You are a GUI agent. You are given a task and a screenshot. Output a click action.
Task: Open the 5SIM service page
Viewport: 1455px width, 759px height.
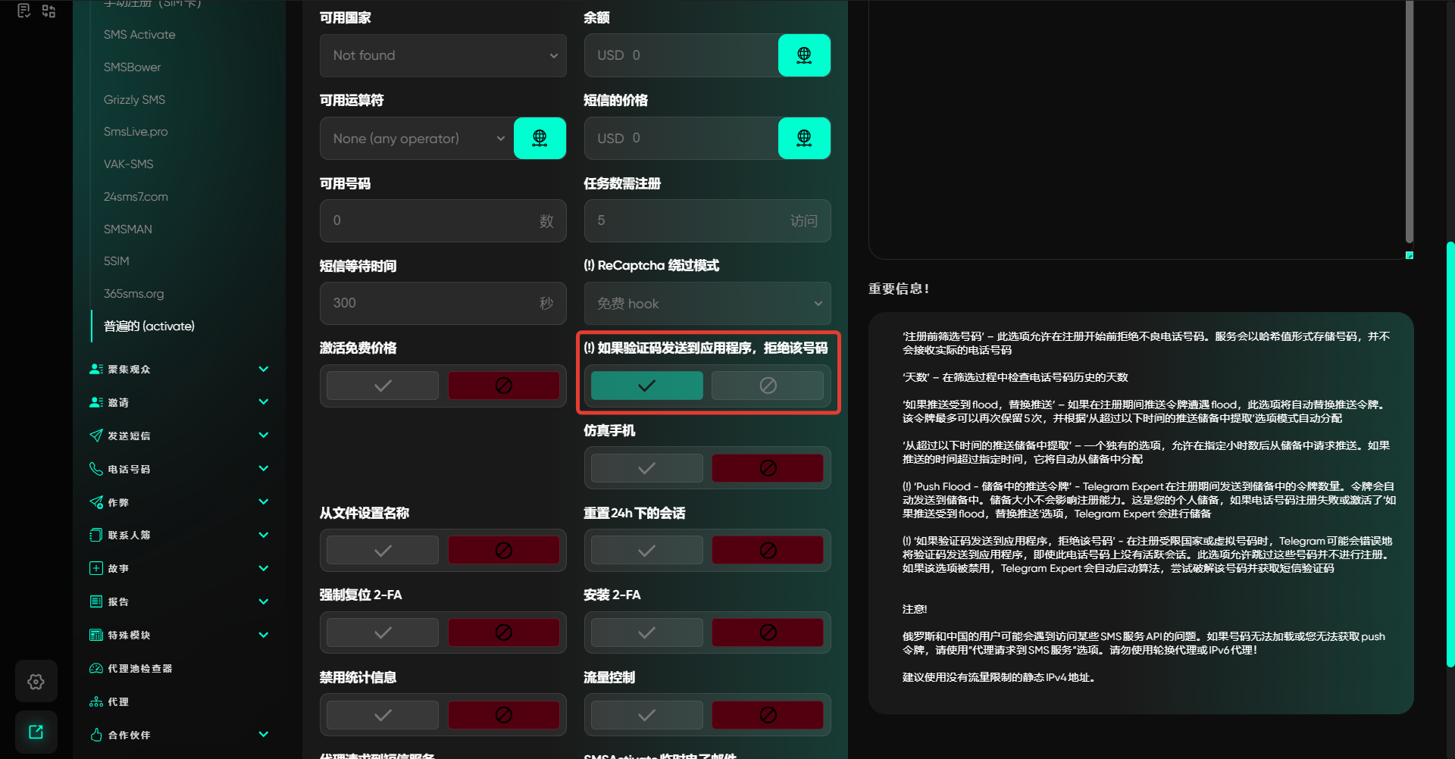(x=117, y=261)
